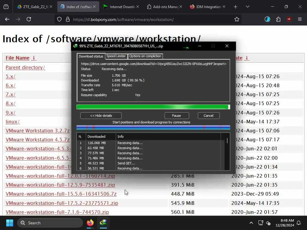Click the blue connections progress bar
307x230 pixels.
click(x=153, y=128)
